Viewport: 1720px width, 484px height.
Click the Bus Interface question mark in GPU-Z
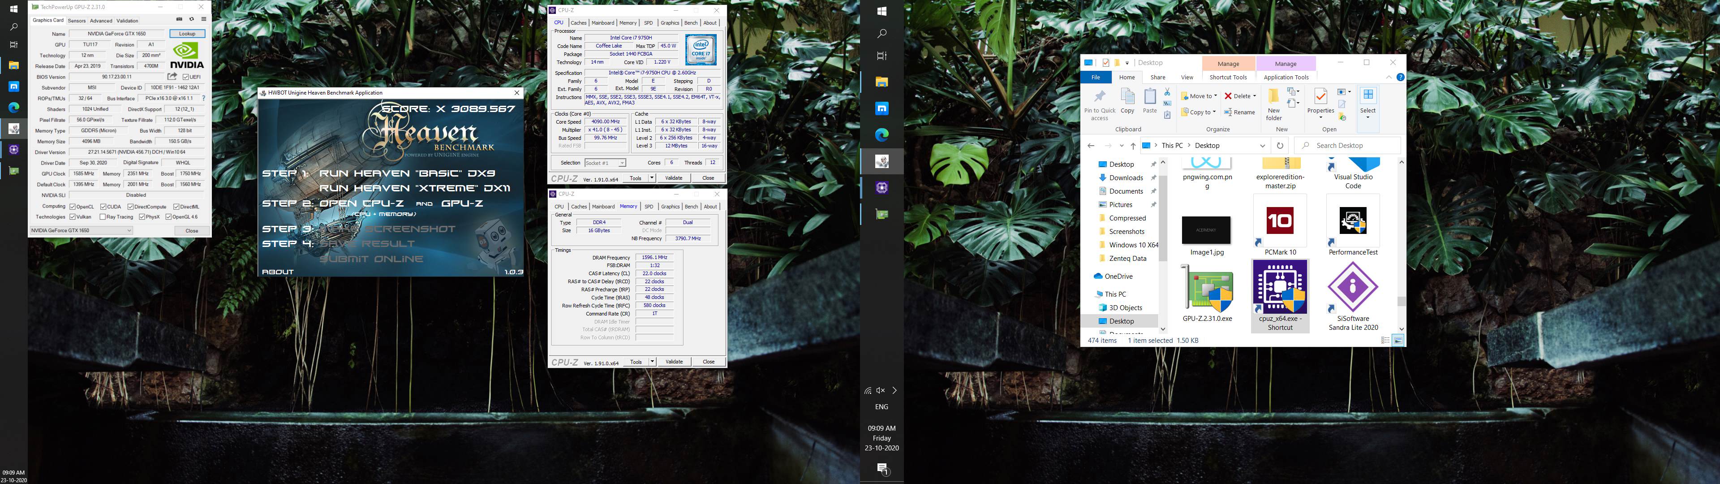tap(204, 98)
